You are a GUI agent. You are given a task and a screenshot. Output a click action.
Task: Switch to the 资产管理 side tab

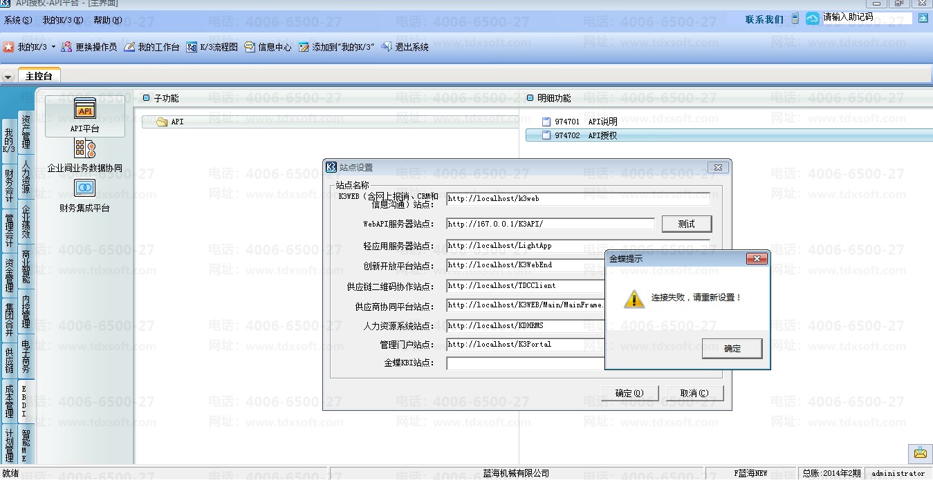(x=26, y=133)
